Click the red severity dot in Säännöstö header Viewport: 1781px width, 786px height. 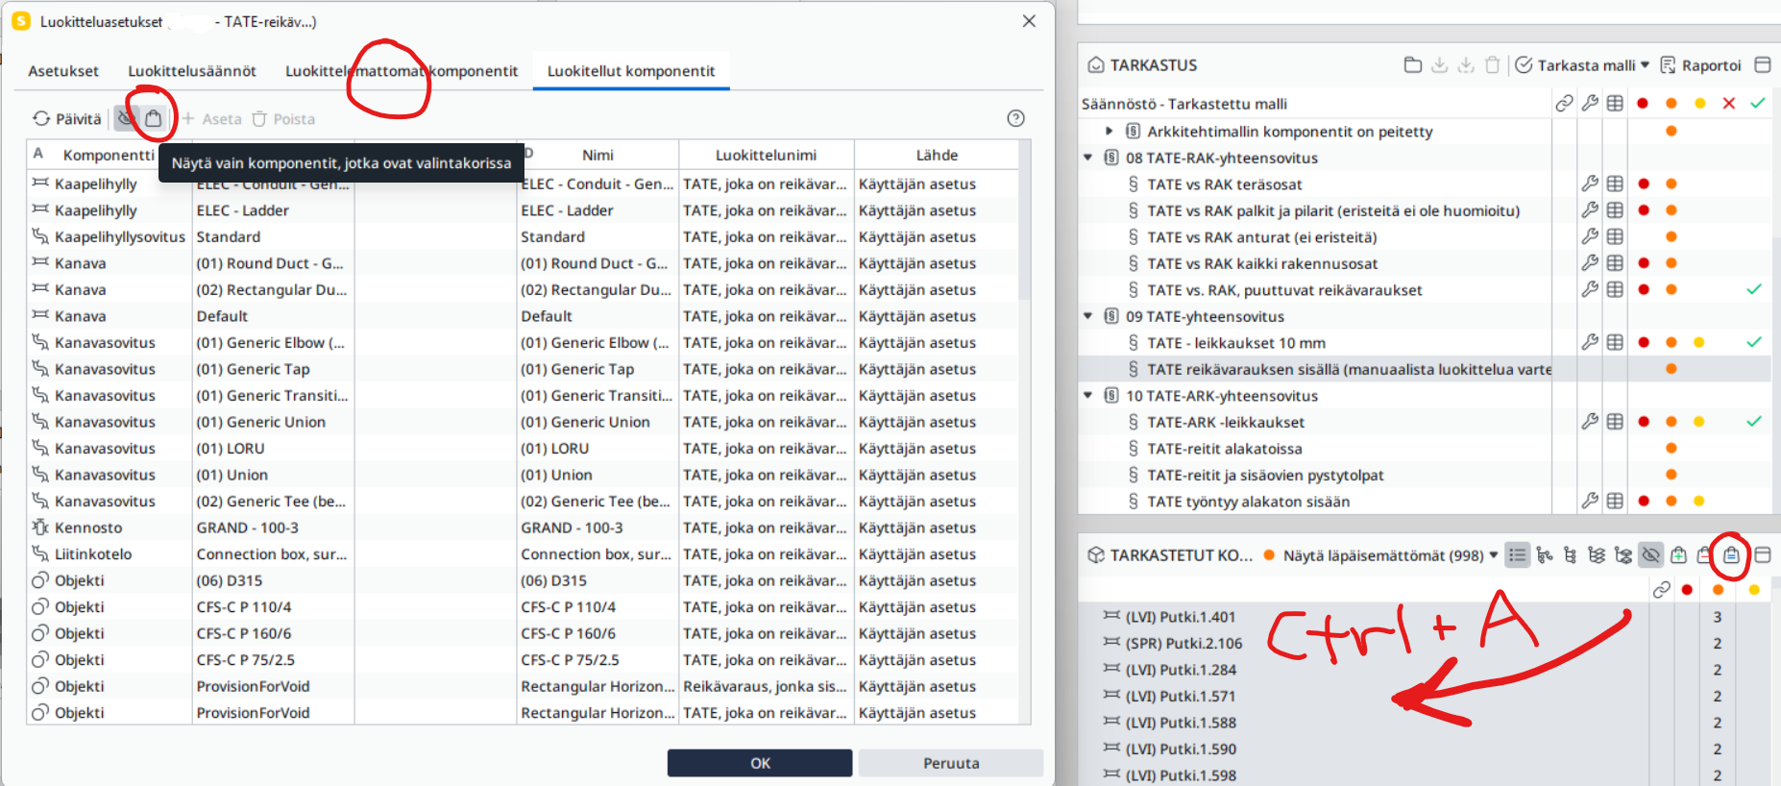[x=1644, y=104]
